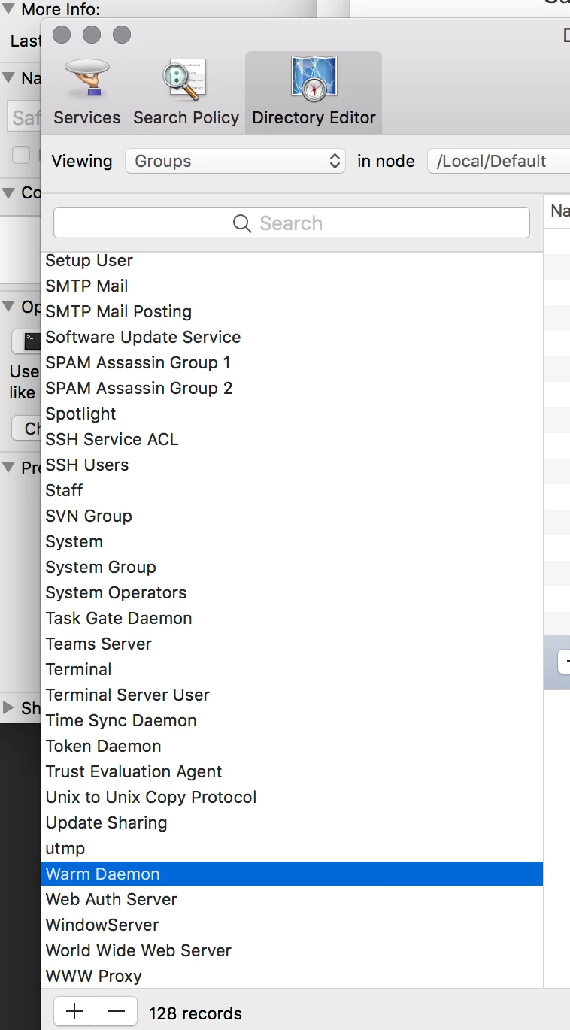The width and height of the screenshot is (570, 1030).
Task: Add a record with the plus button
Action: coord(74,1012)
